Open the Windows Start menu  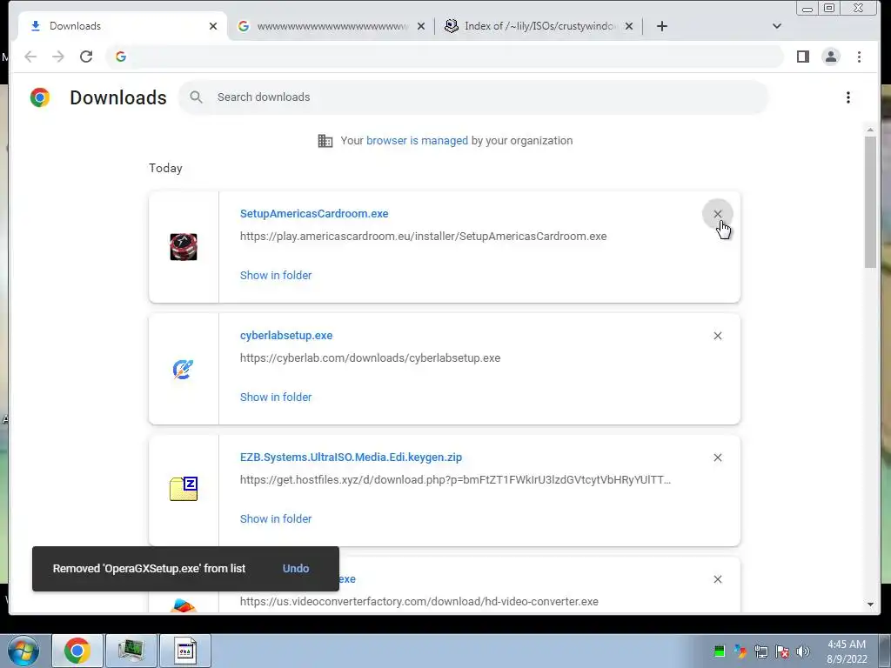click(23, 651)
